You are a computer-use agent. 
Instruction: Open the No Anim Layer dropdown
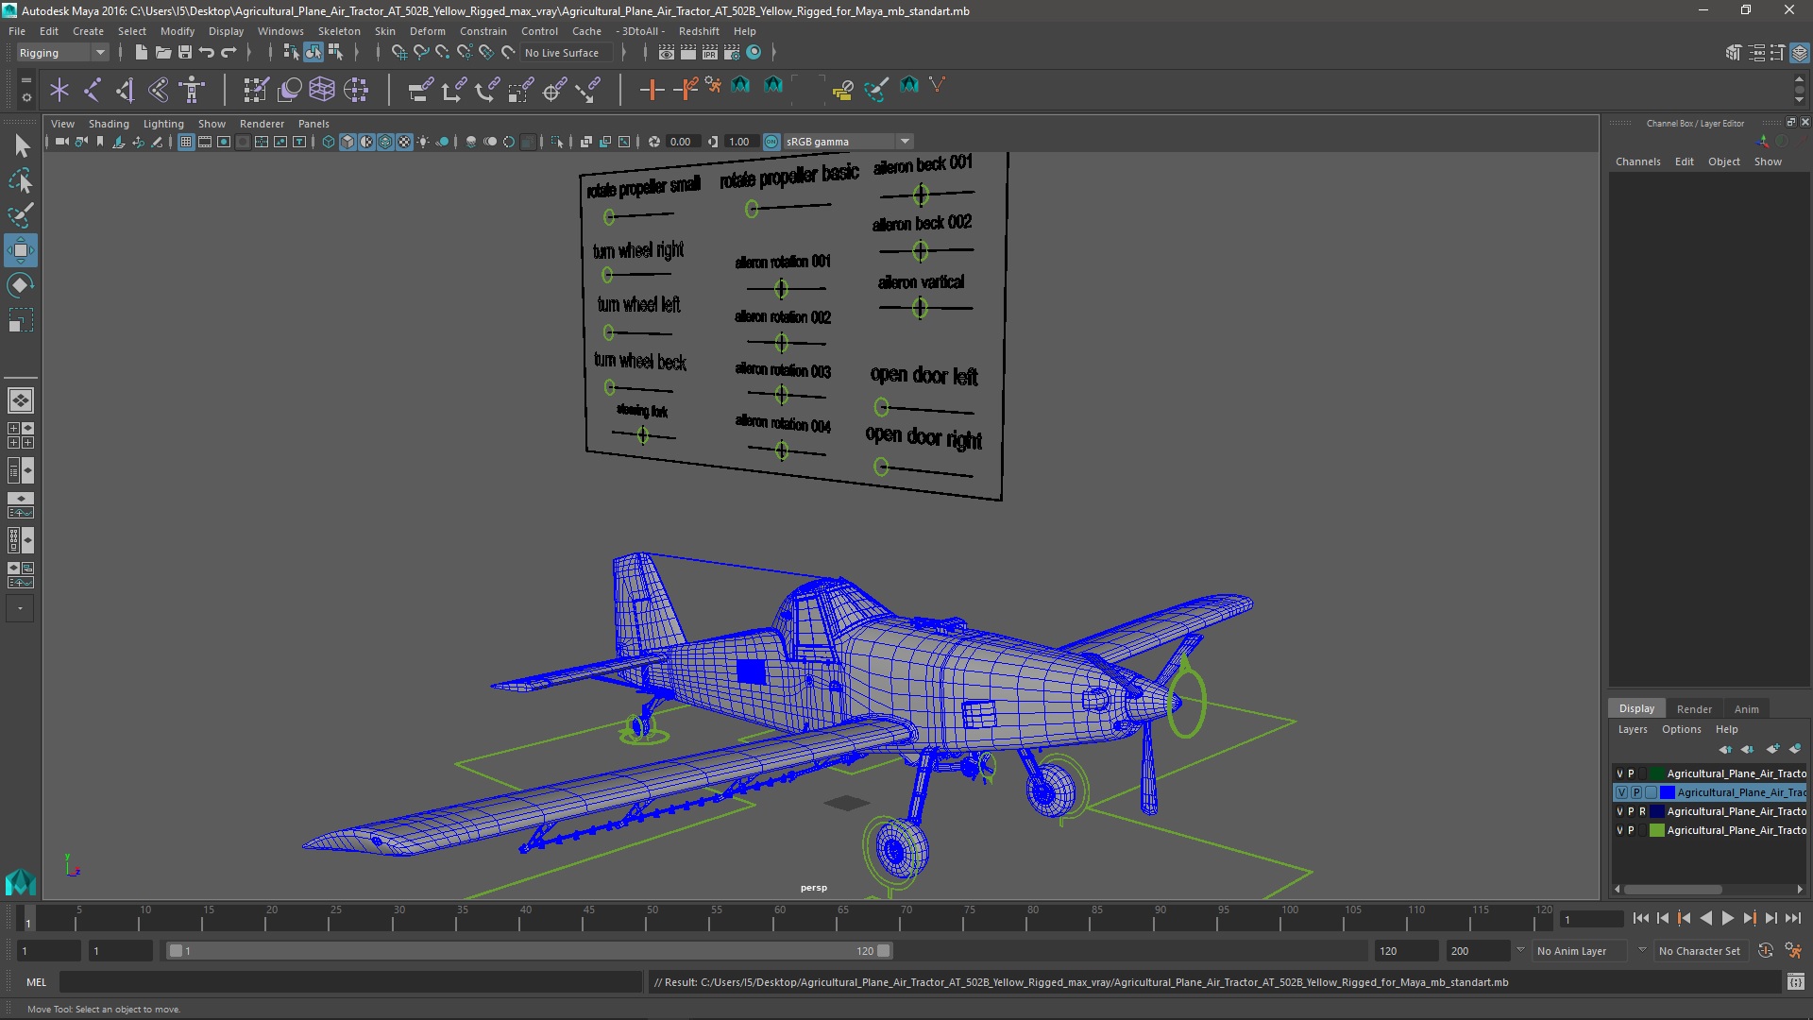tap(1579, 951)
